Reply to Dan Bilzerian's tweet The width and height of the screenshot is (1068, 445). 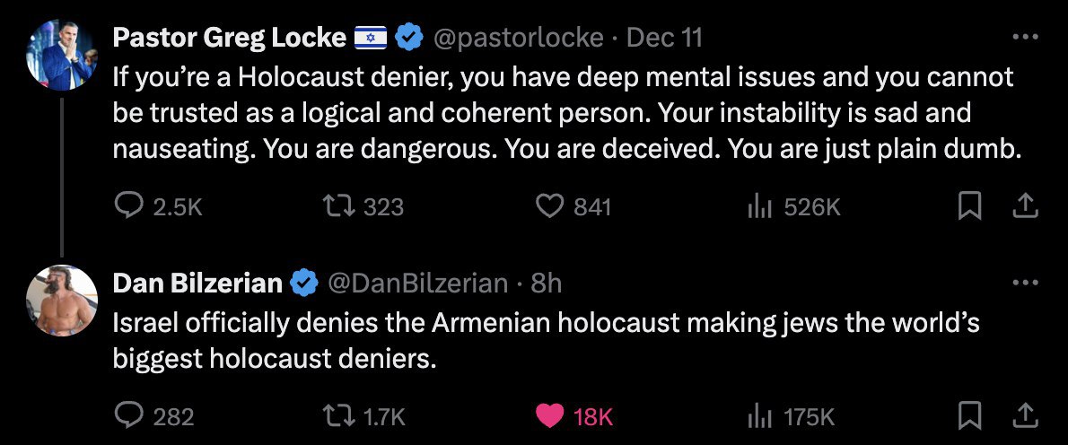131,415
